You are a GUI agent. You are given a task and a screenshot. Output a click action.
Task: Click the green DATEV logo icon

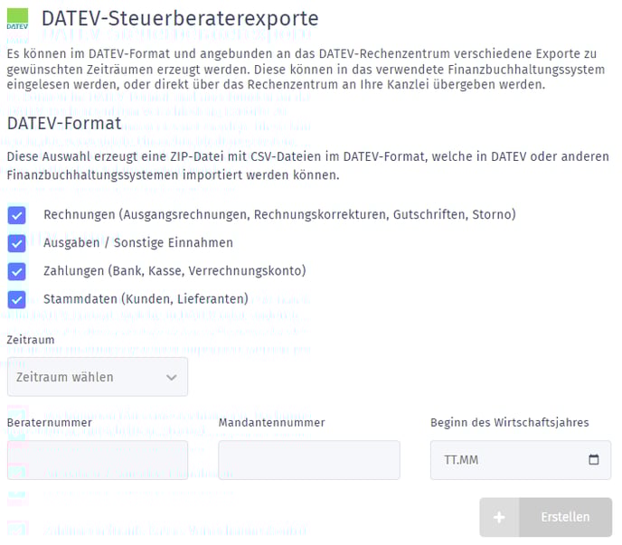pyautogui.click(x=17, y=19)
